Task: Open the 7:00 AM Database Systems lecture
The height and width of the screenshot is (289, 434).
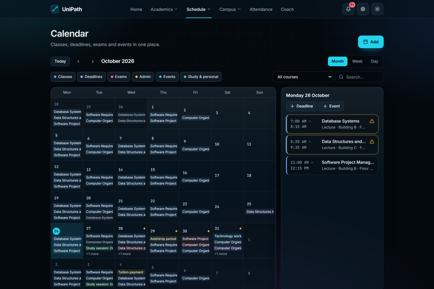Action: [332, 124]
